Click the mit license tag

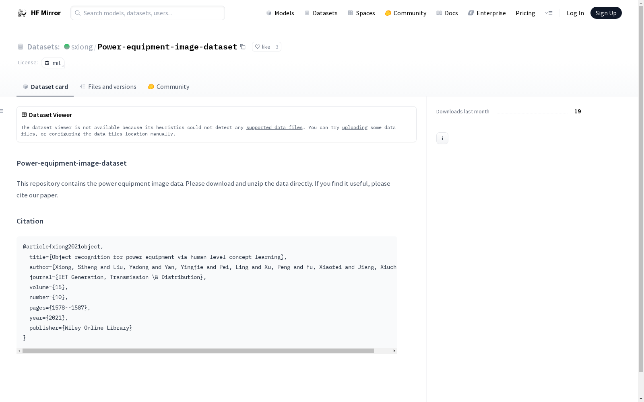click(x=53, y=63)
